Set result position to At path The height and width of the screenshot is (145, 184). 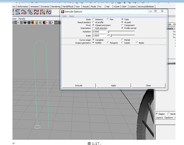point(122,22)
